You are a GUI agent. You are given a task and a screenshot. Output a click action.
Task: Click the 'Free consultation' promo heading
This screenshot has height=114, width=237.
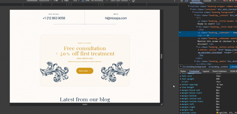pyautogui.click(x=85, y=48)
